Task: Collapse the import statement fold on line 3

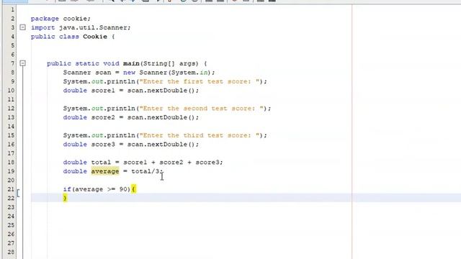Action: pos(22,27)
